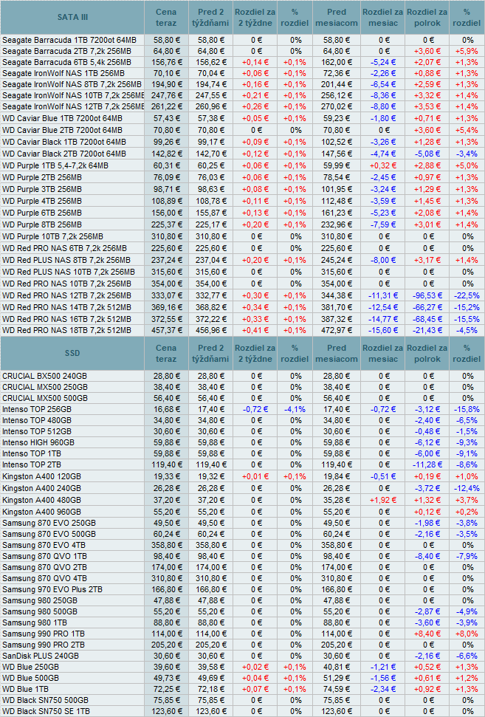Click WD Purple 10TB 7,2k 256MB name
This screenshot has height=717, width=485.
(52, 237)
